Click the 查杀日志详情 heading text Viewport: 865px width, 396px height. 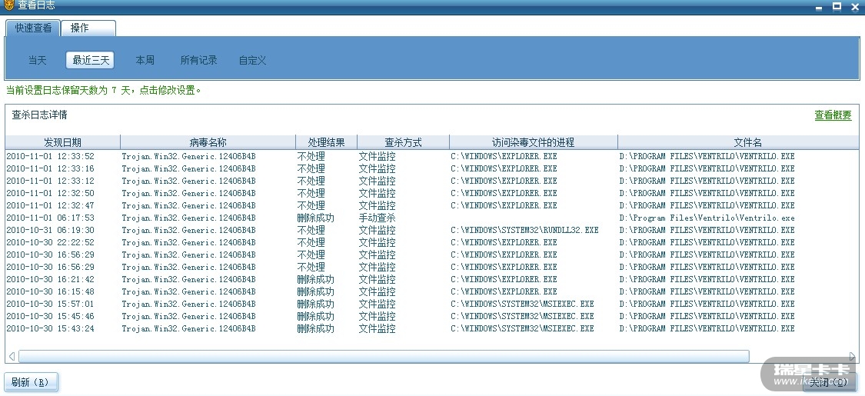coord(40,115)
